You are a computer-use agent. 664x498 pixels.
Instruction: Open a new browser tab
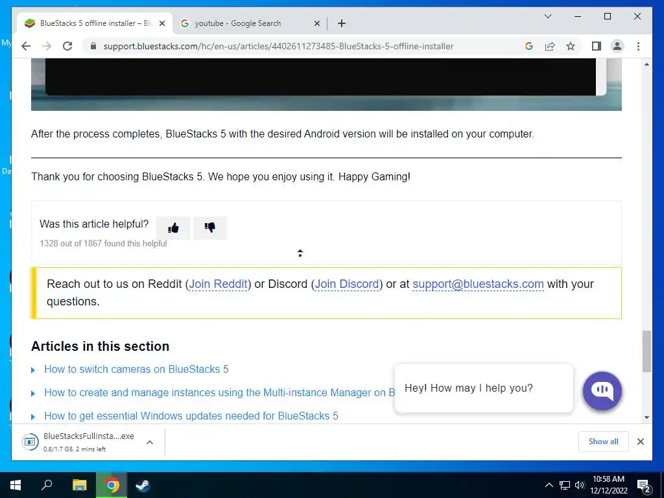click(342, 23)
